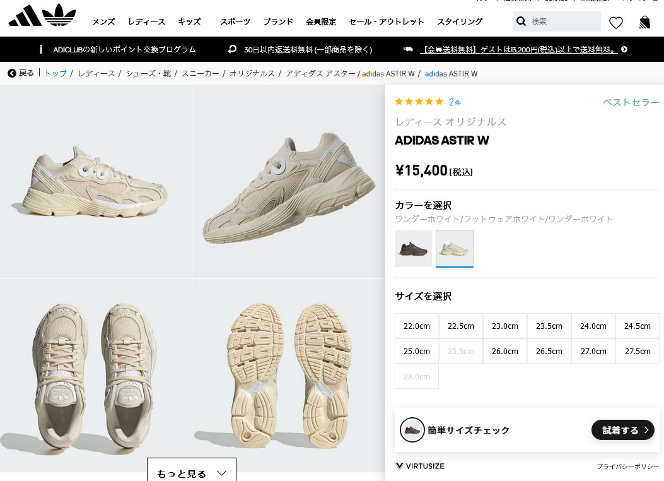Click the adidas Originals trefoil logo
The image size is (664, 481).
tap(59, 15)
